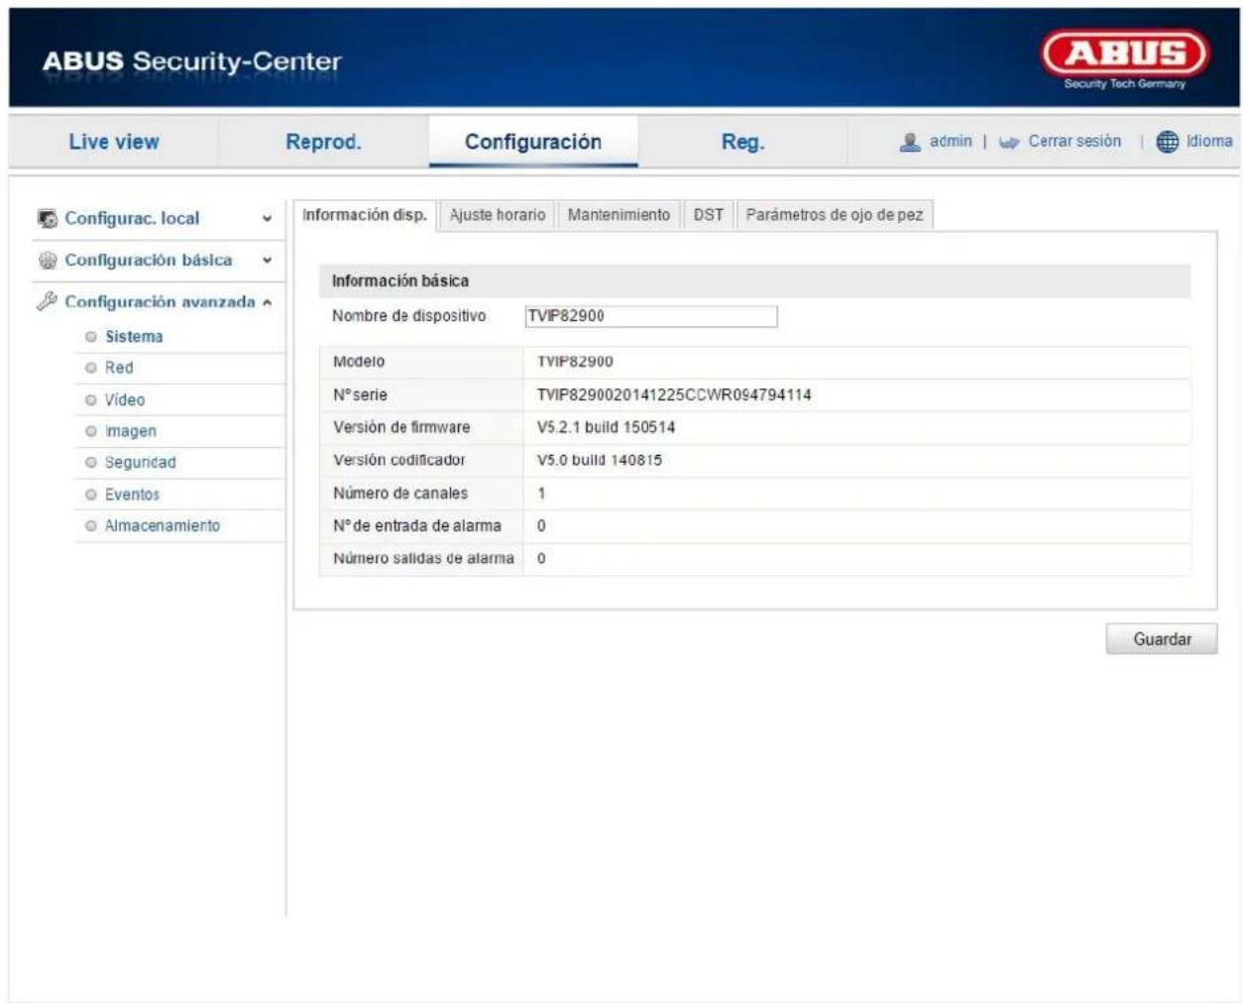Image resolution: width=1243 pixels, height=1003 pixels.
Task: Click the Configuración avanzada menu label
Action: 160,301
